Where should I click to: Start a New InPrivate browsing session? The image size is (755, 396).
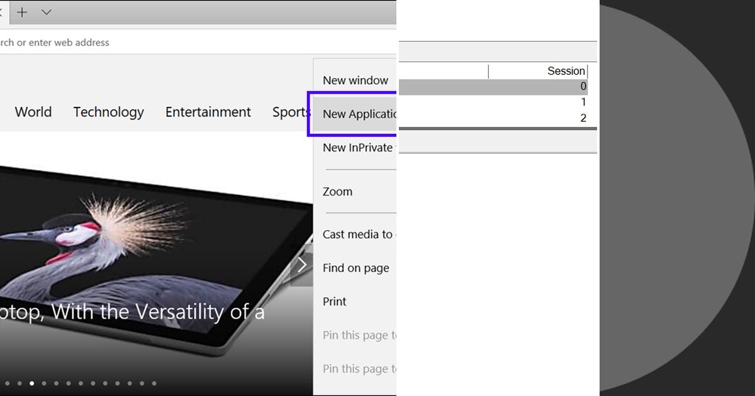point(355,147)
